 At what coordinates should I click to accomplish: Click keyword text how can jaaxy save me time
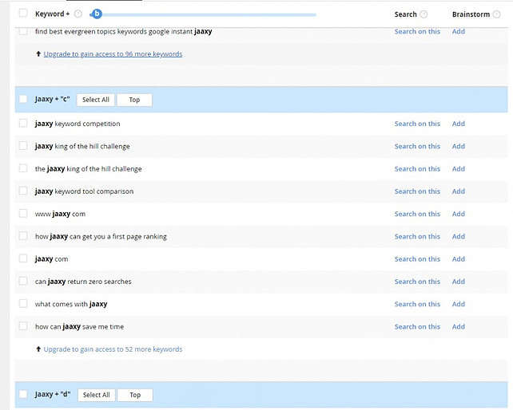pos(79,327)
